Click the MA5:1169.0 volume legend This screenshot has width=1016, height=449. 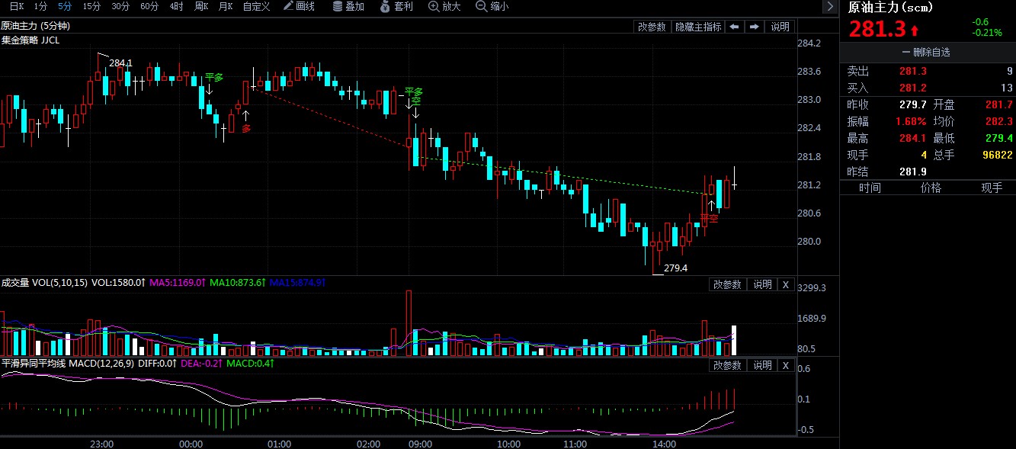(177, 283)
